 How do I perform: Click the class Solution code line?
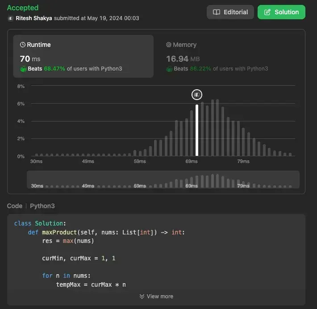(40, 223)
